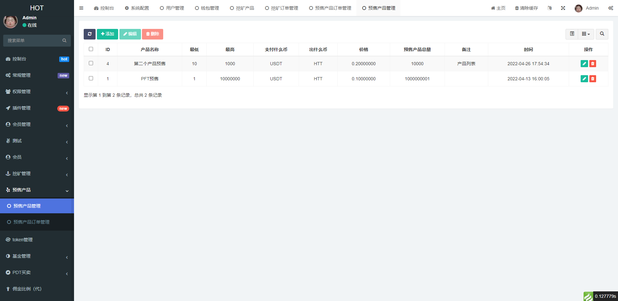The image size is (618, 301).
Task: Click the refresh table icon button
Action: pyautogui.click(x=89, y=34)
